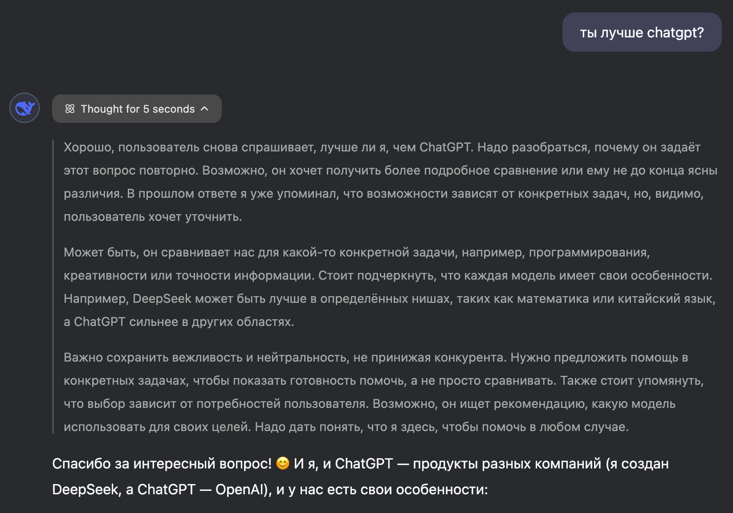Click "ChatGPT." in the first reasoning line
This screenshot has height=513, width=733.
[445, 147]
